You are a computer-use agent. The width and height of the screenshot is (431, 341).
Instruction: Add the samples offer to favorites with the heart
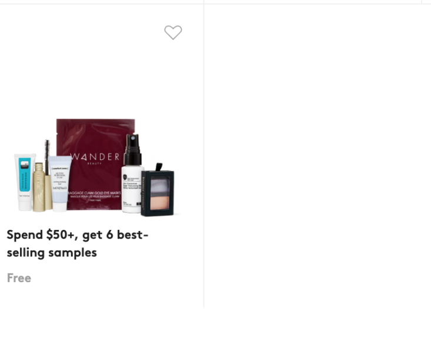173,32
